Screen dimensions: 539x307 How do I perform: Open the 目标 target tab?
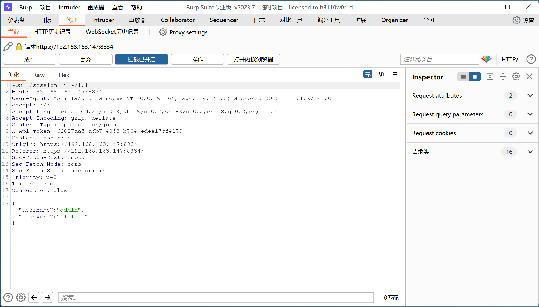(x=45, y=20)
